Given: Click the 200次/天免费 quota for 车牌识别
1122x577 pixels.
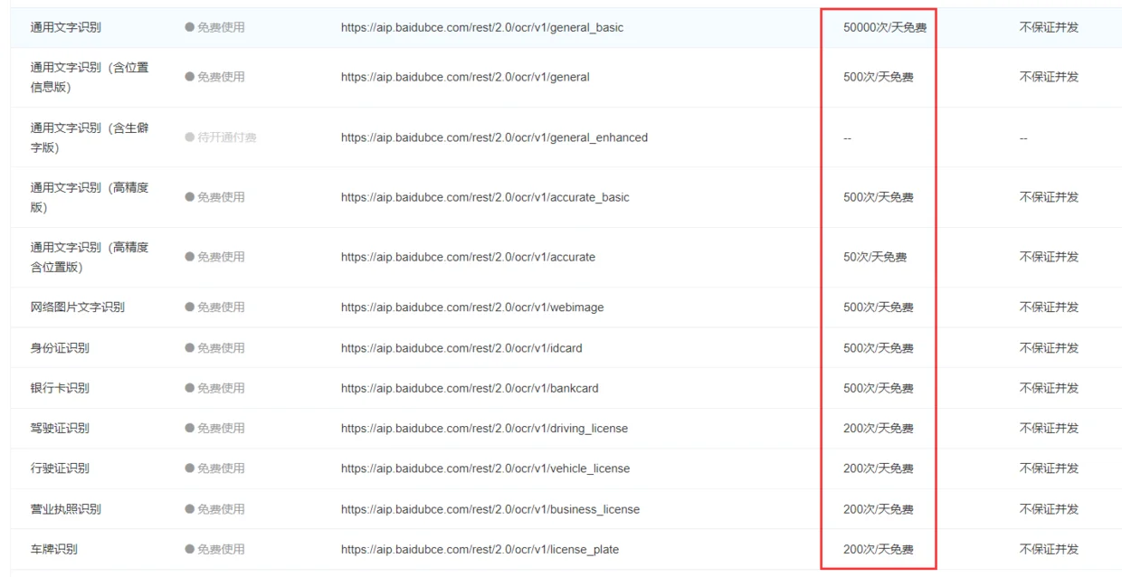Looking at the screenshot, I should point(879,549).
